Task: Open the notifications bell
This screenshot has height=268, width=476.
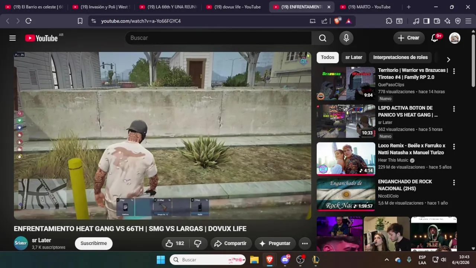Action: pyautogui.click(x=434, y=38)
